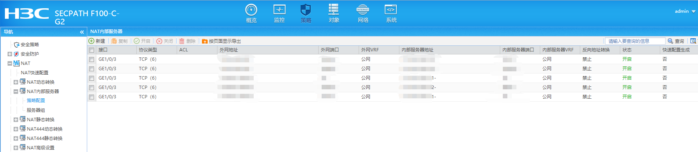Expand the NAT静态转换 tree node
This screenshot has height=152, width=698.
(x=16, y=120)
